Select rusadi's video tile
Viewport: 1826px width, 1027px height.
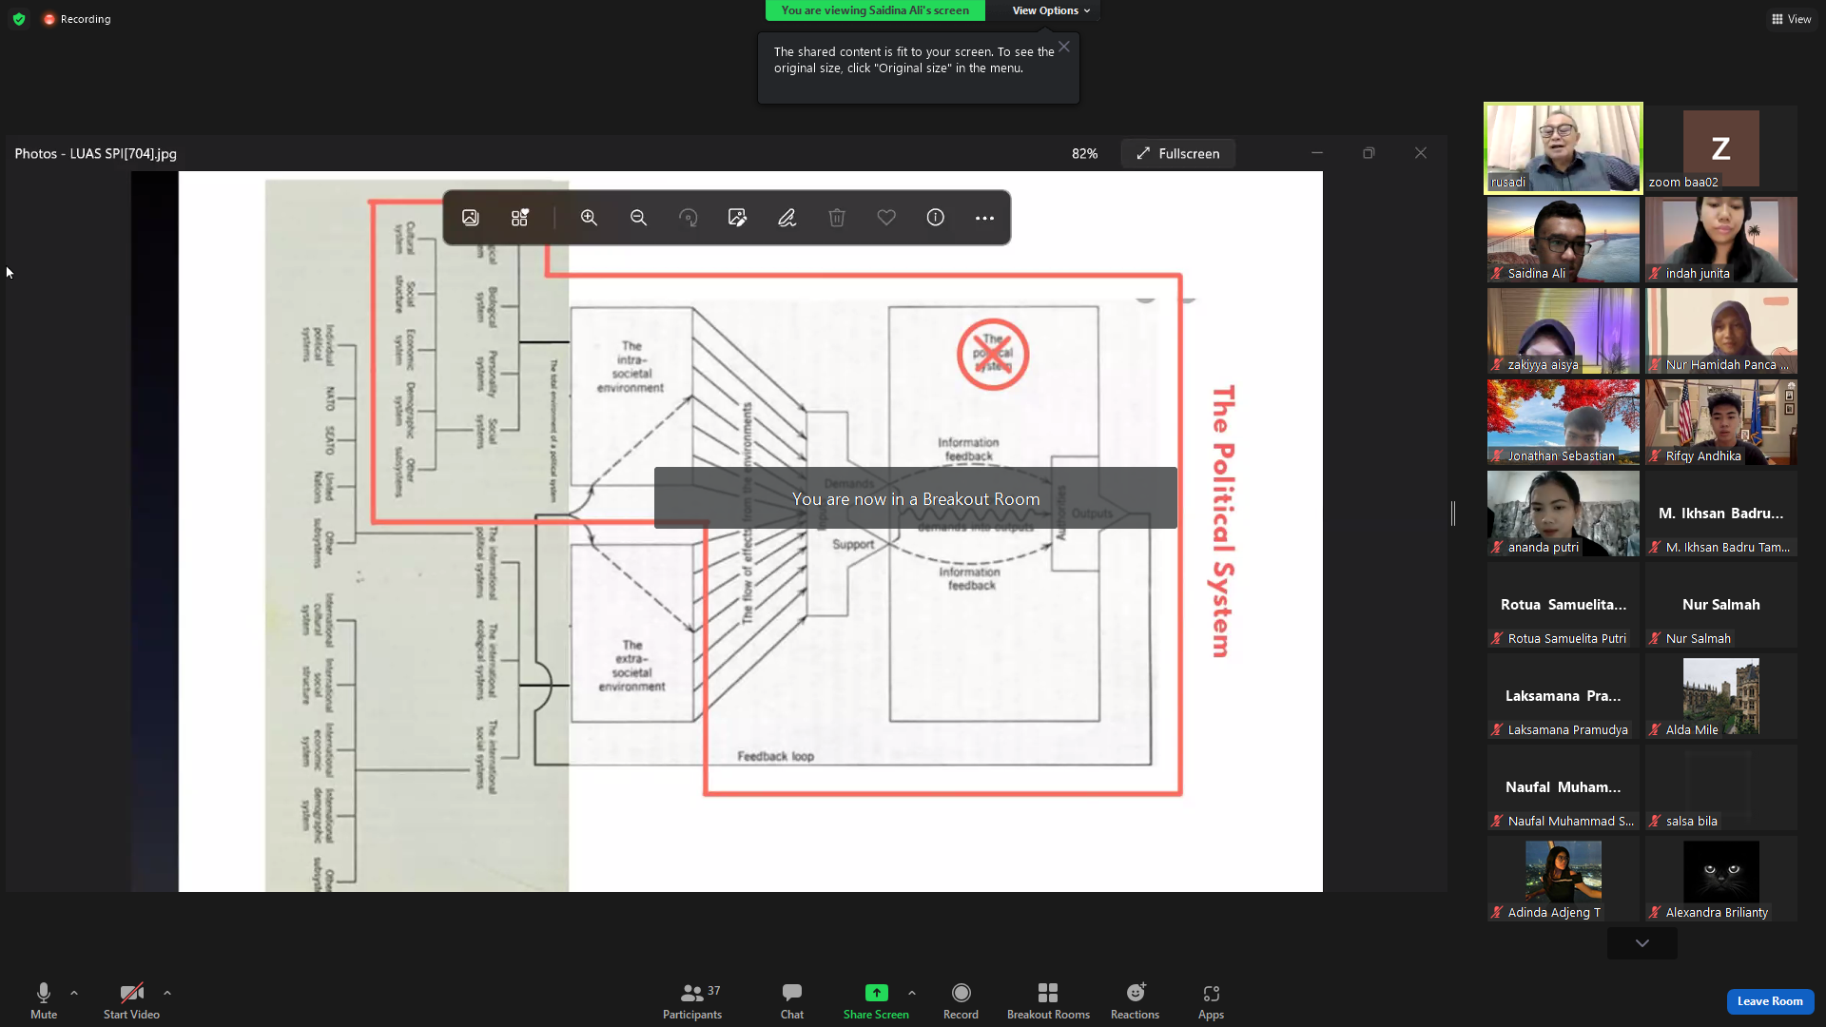coord(1564,148)
